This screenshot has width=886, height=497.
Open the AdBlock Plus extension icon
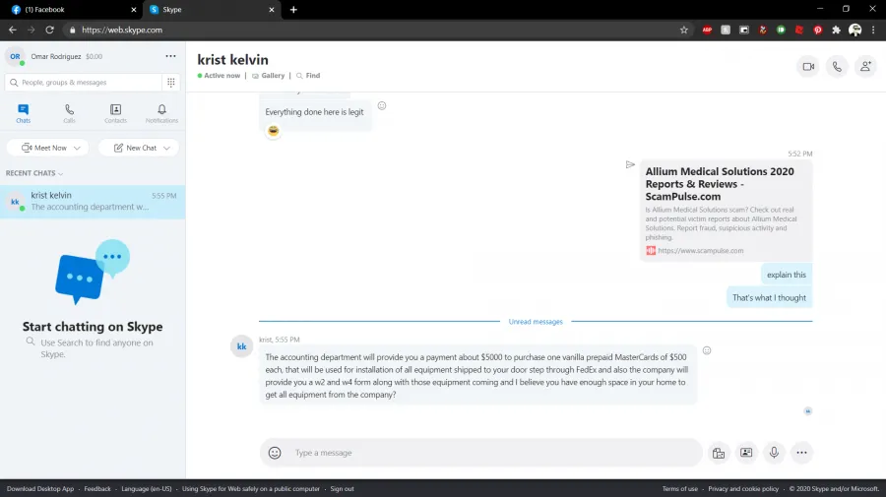(x=707, y=30)
